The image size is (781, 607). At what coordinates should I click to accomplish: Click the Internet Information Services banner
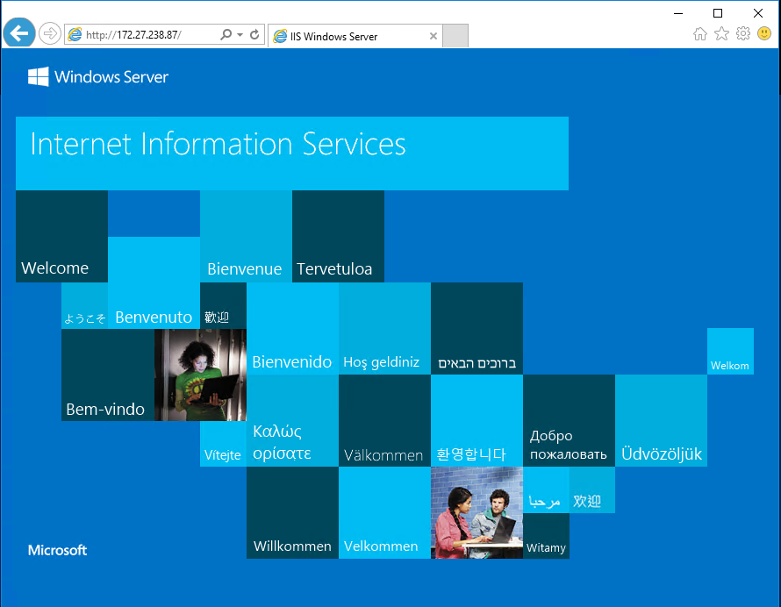tap(292, 154)
